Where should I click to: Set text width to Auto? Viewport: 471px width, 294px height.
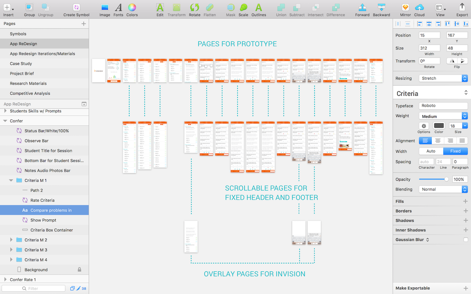coord(431,151)
